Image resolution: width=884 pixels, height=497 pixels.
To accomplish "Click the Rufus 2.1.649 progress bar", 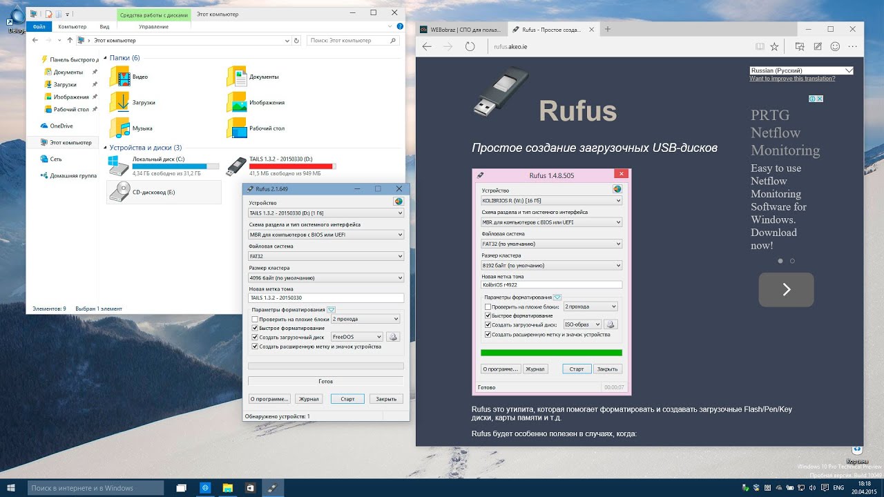I will pos(326,366).
